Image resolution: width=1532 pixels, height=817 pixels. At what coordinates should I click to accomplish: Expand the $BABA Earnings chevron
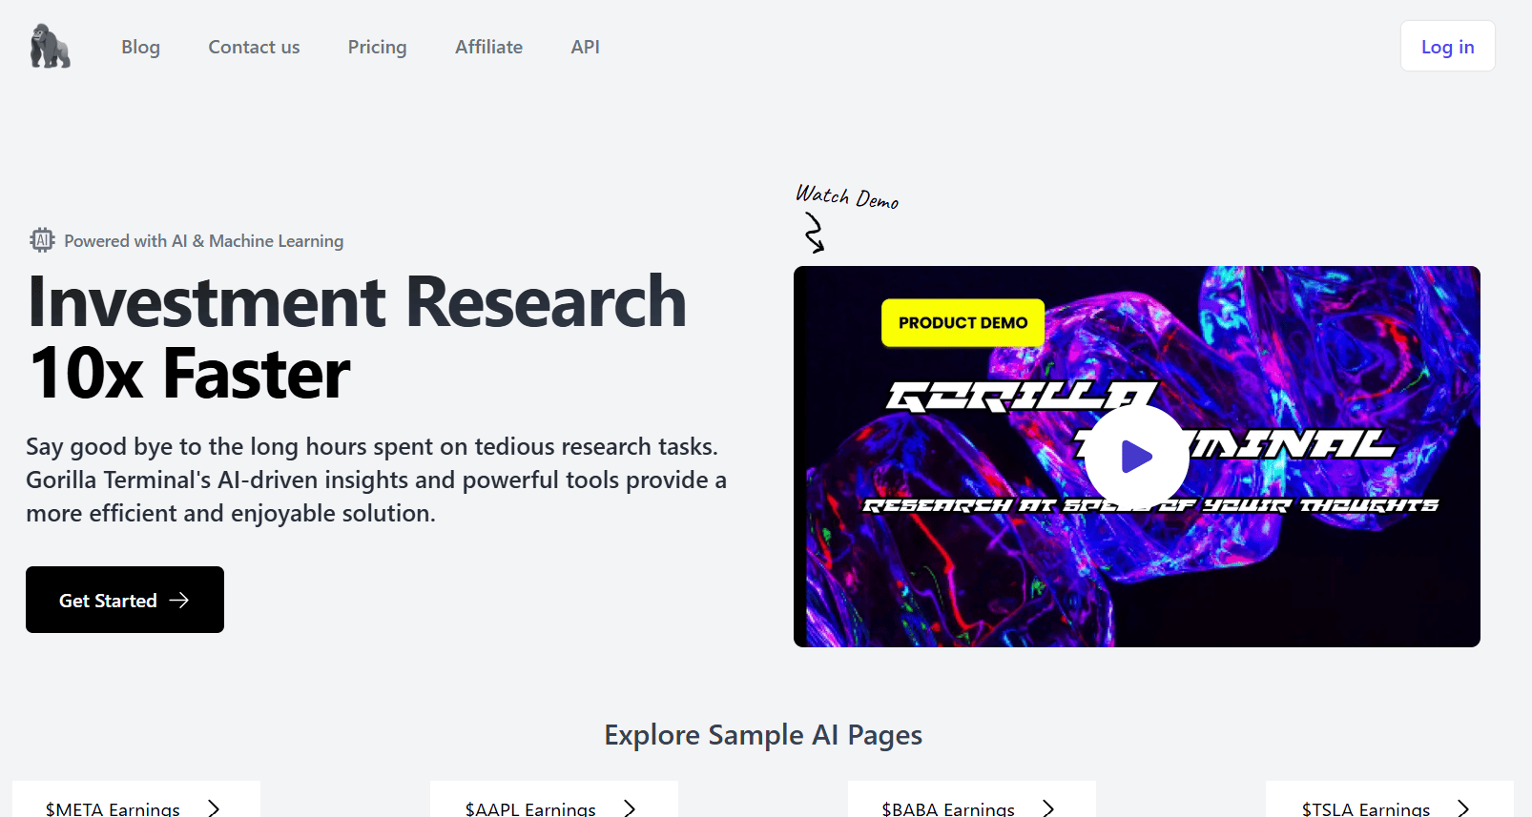[1048, 808]
